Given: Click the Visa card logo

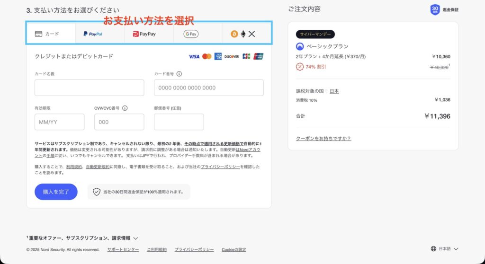Looking at the screenshot, I should (x=194, y=56).
